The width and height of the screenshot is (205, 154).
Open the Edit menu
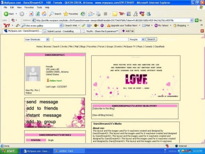click(x=12, y=7)
